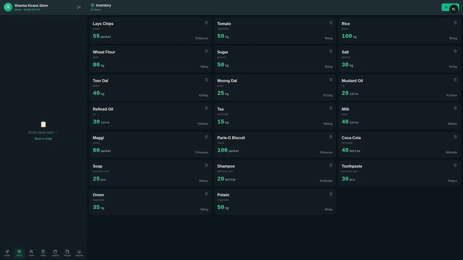This screenshot has height=260, width=463.
Task: Delete the Parle-G Biscuit item
Action: tap(331, 137)
